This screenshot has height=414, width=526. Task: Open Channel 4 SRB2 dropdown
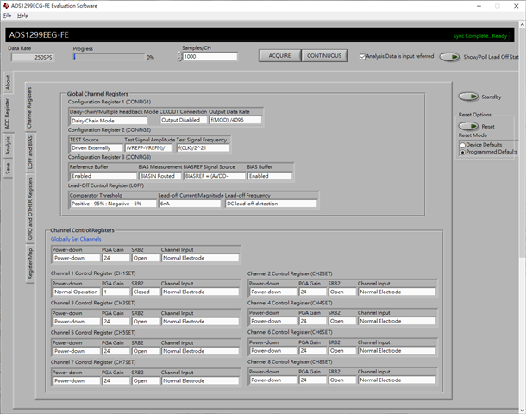[x=342, y=321]
